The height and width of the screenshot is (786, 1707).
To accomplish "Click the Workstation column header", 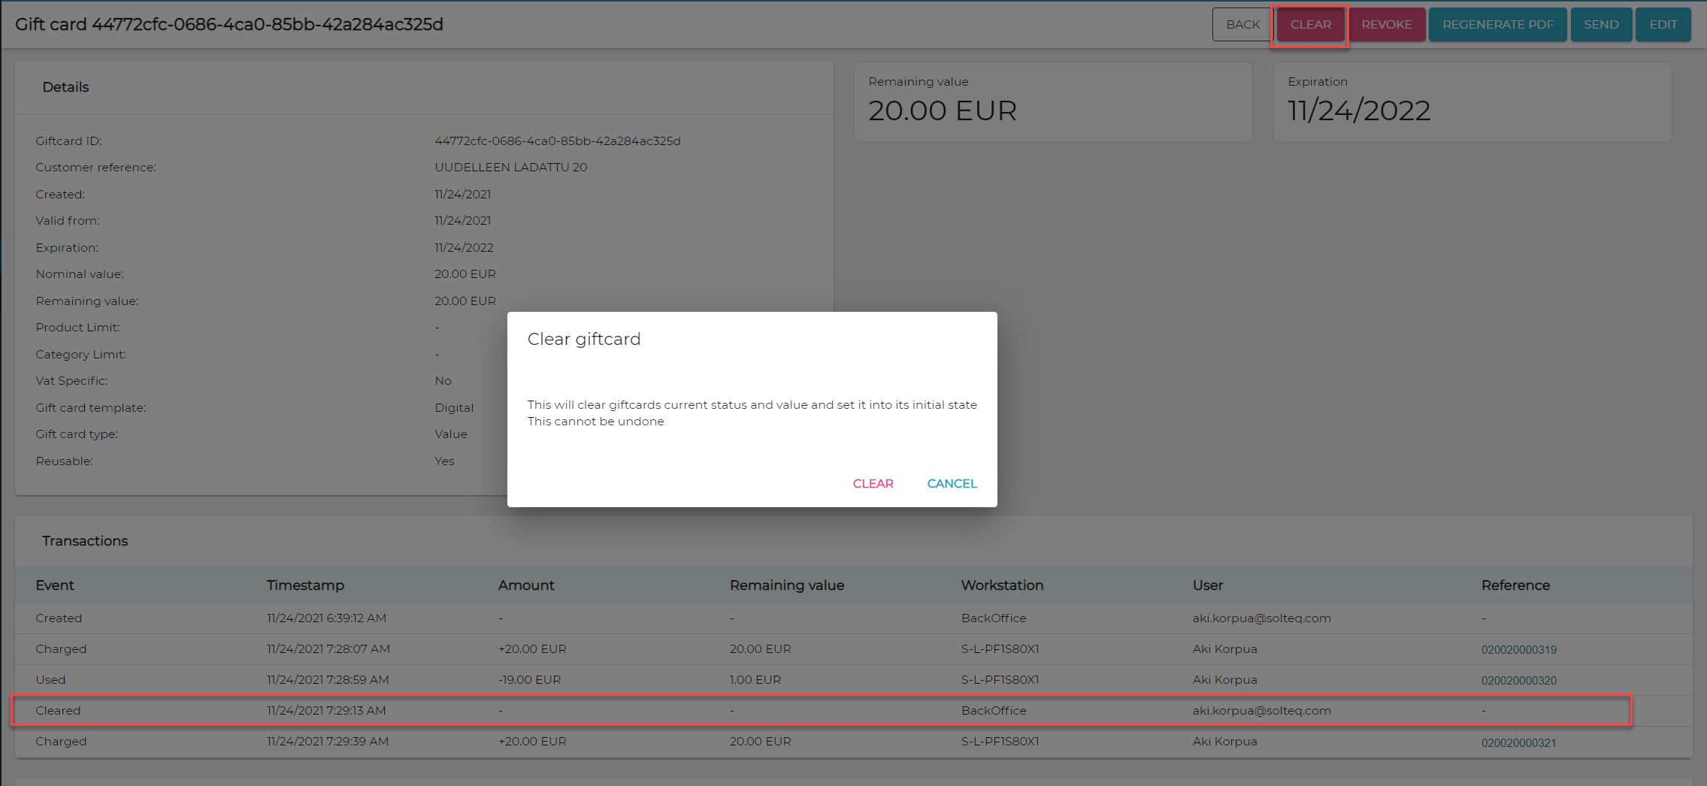I will click(1002, 585).
